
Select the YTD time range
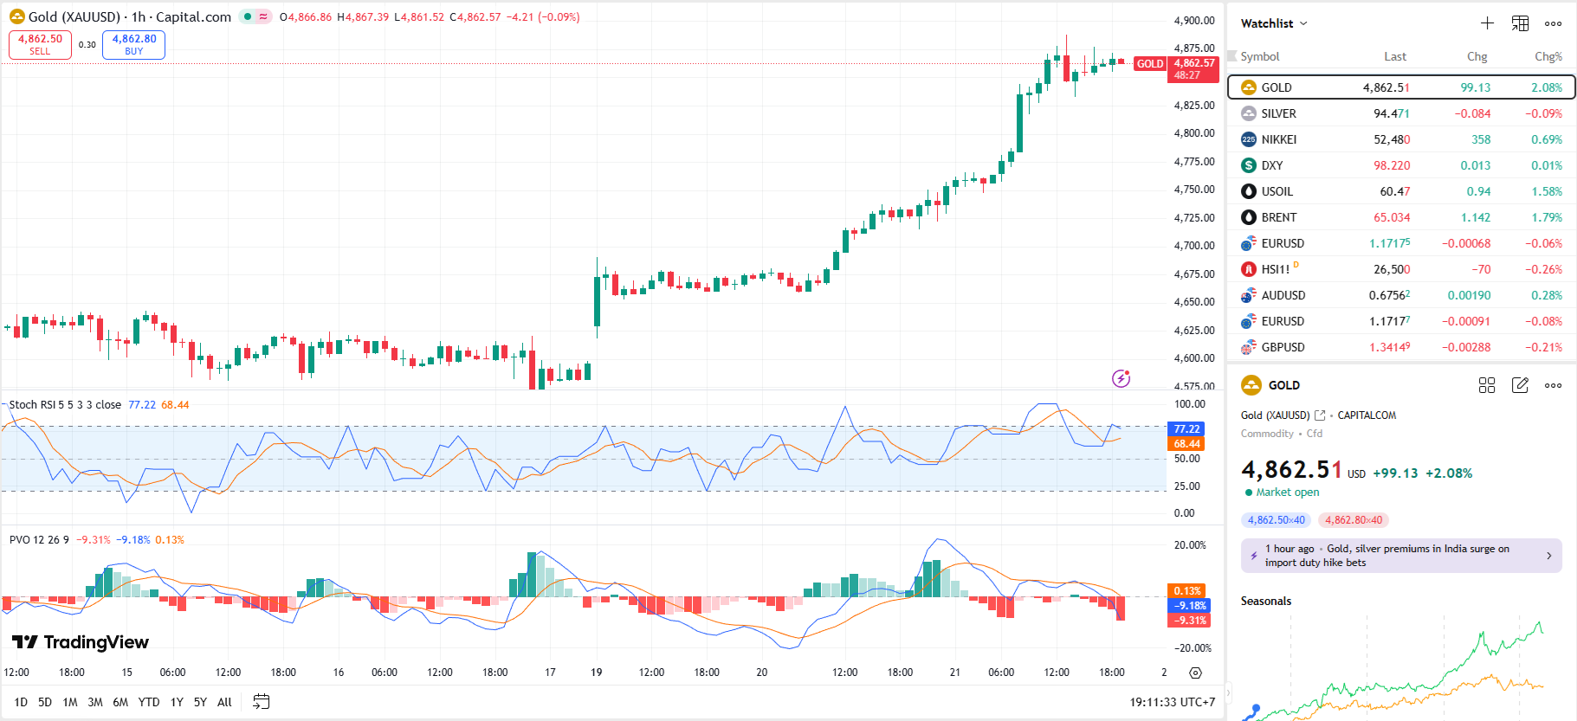coord(149,702)
